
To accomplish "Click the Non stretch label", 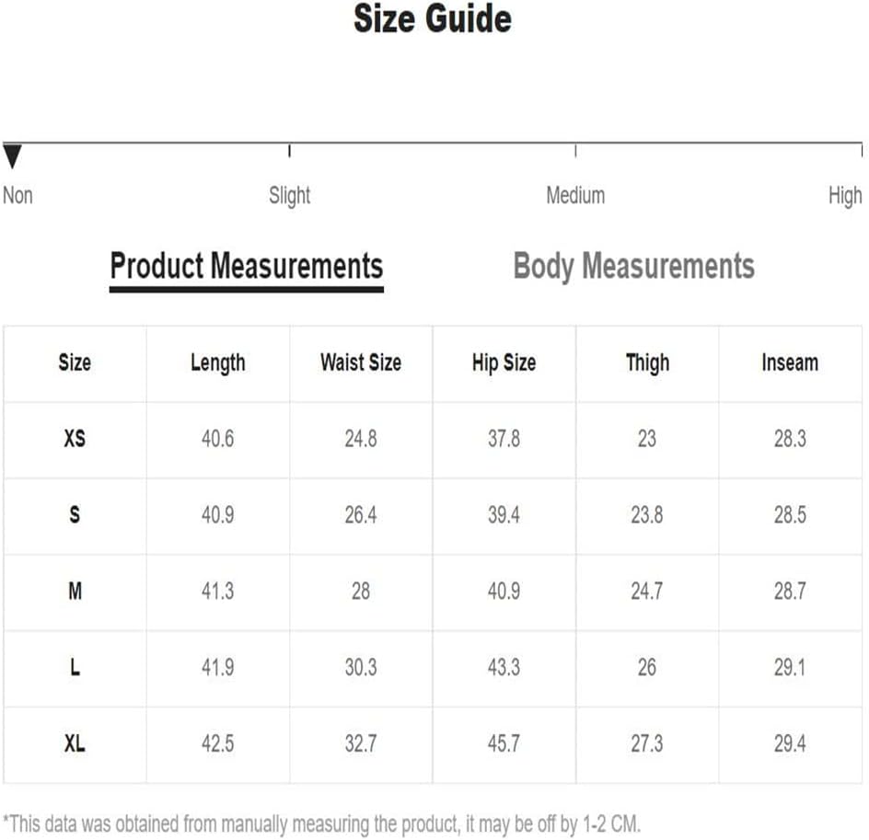I will click(x=17, y=195).
